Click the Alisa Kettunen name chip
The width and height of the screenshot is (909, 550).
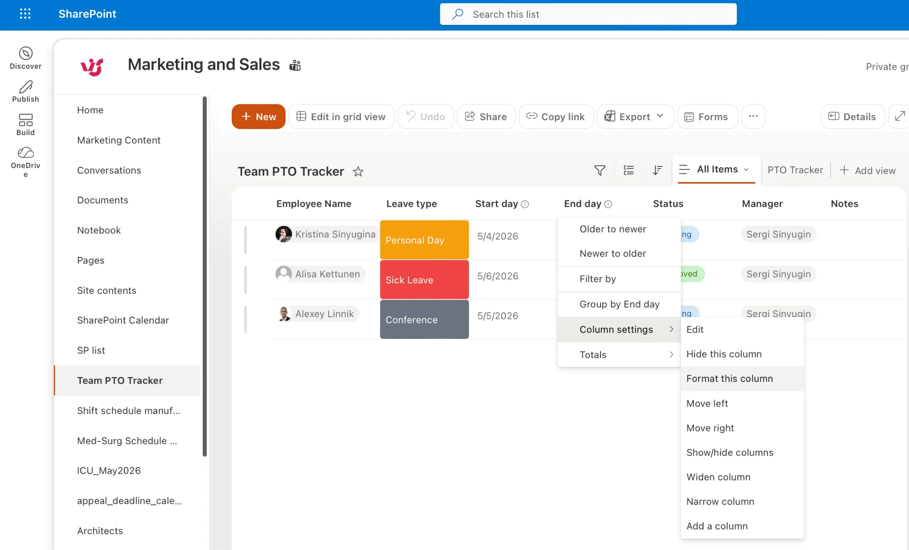pyautogui.click(x=320, y=274)
